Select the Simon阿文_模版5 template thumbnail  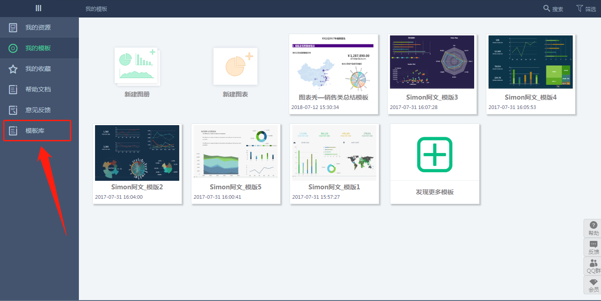235,153
